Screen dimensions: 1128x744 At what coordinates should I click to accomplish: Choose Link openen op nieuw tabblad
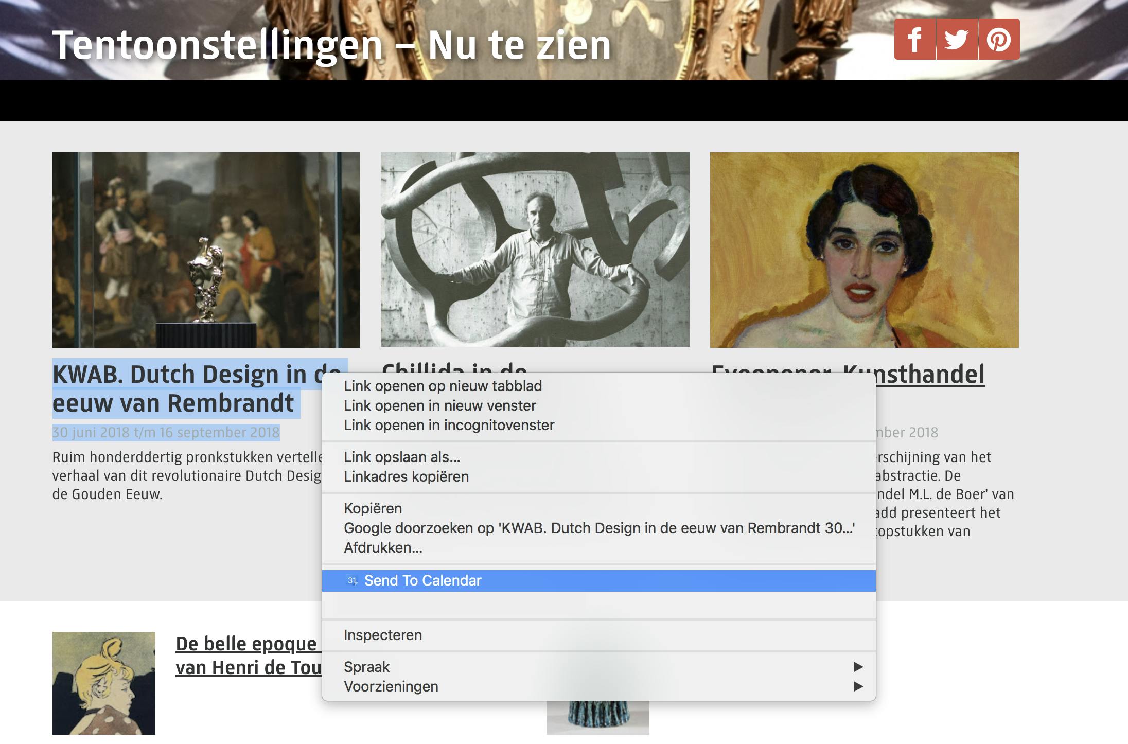pyautogui.click(x=443, y=386)
